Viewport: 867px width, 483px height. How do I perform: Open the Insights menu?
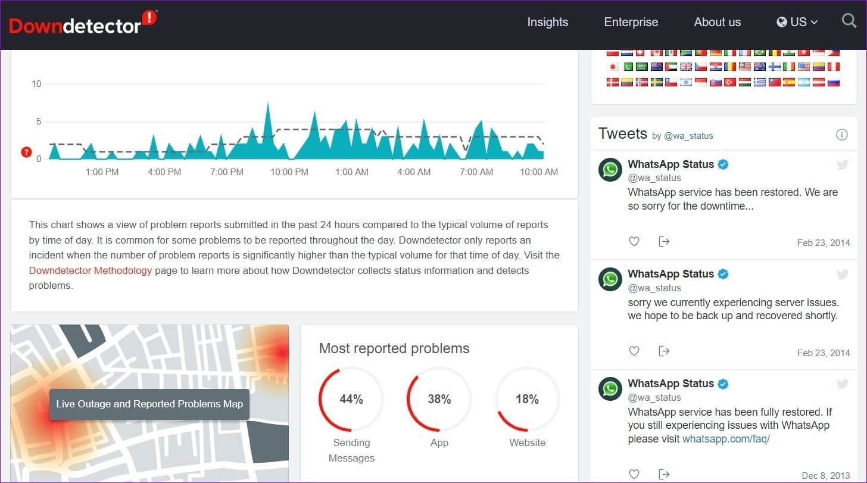click(548, 22)
